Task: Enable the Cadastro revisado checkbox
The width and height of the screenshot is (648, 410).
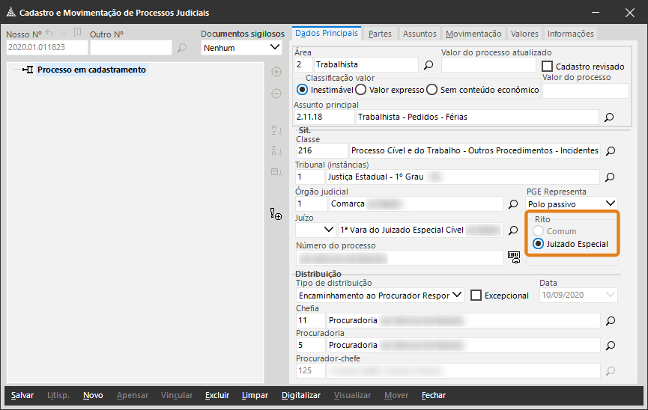Action: pyautogui.click(x=547, y=67)
